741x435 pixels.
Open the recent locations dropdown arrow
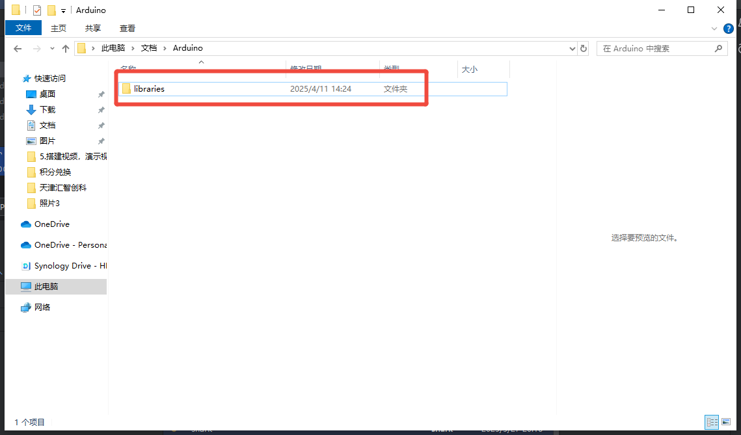(x=51, y=49)
